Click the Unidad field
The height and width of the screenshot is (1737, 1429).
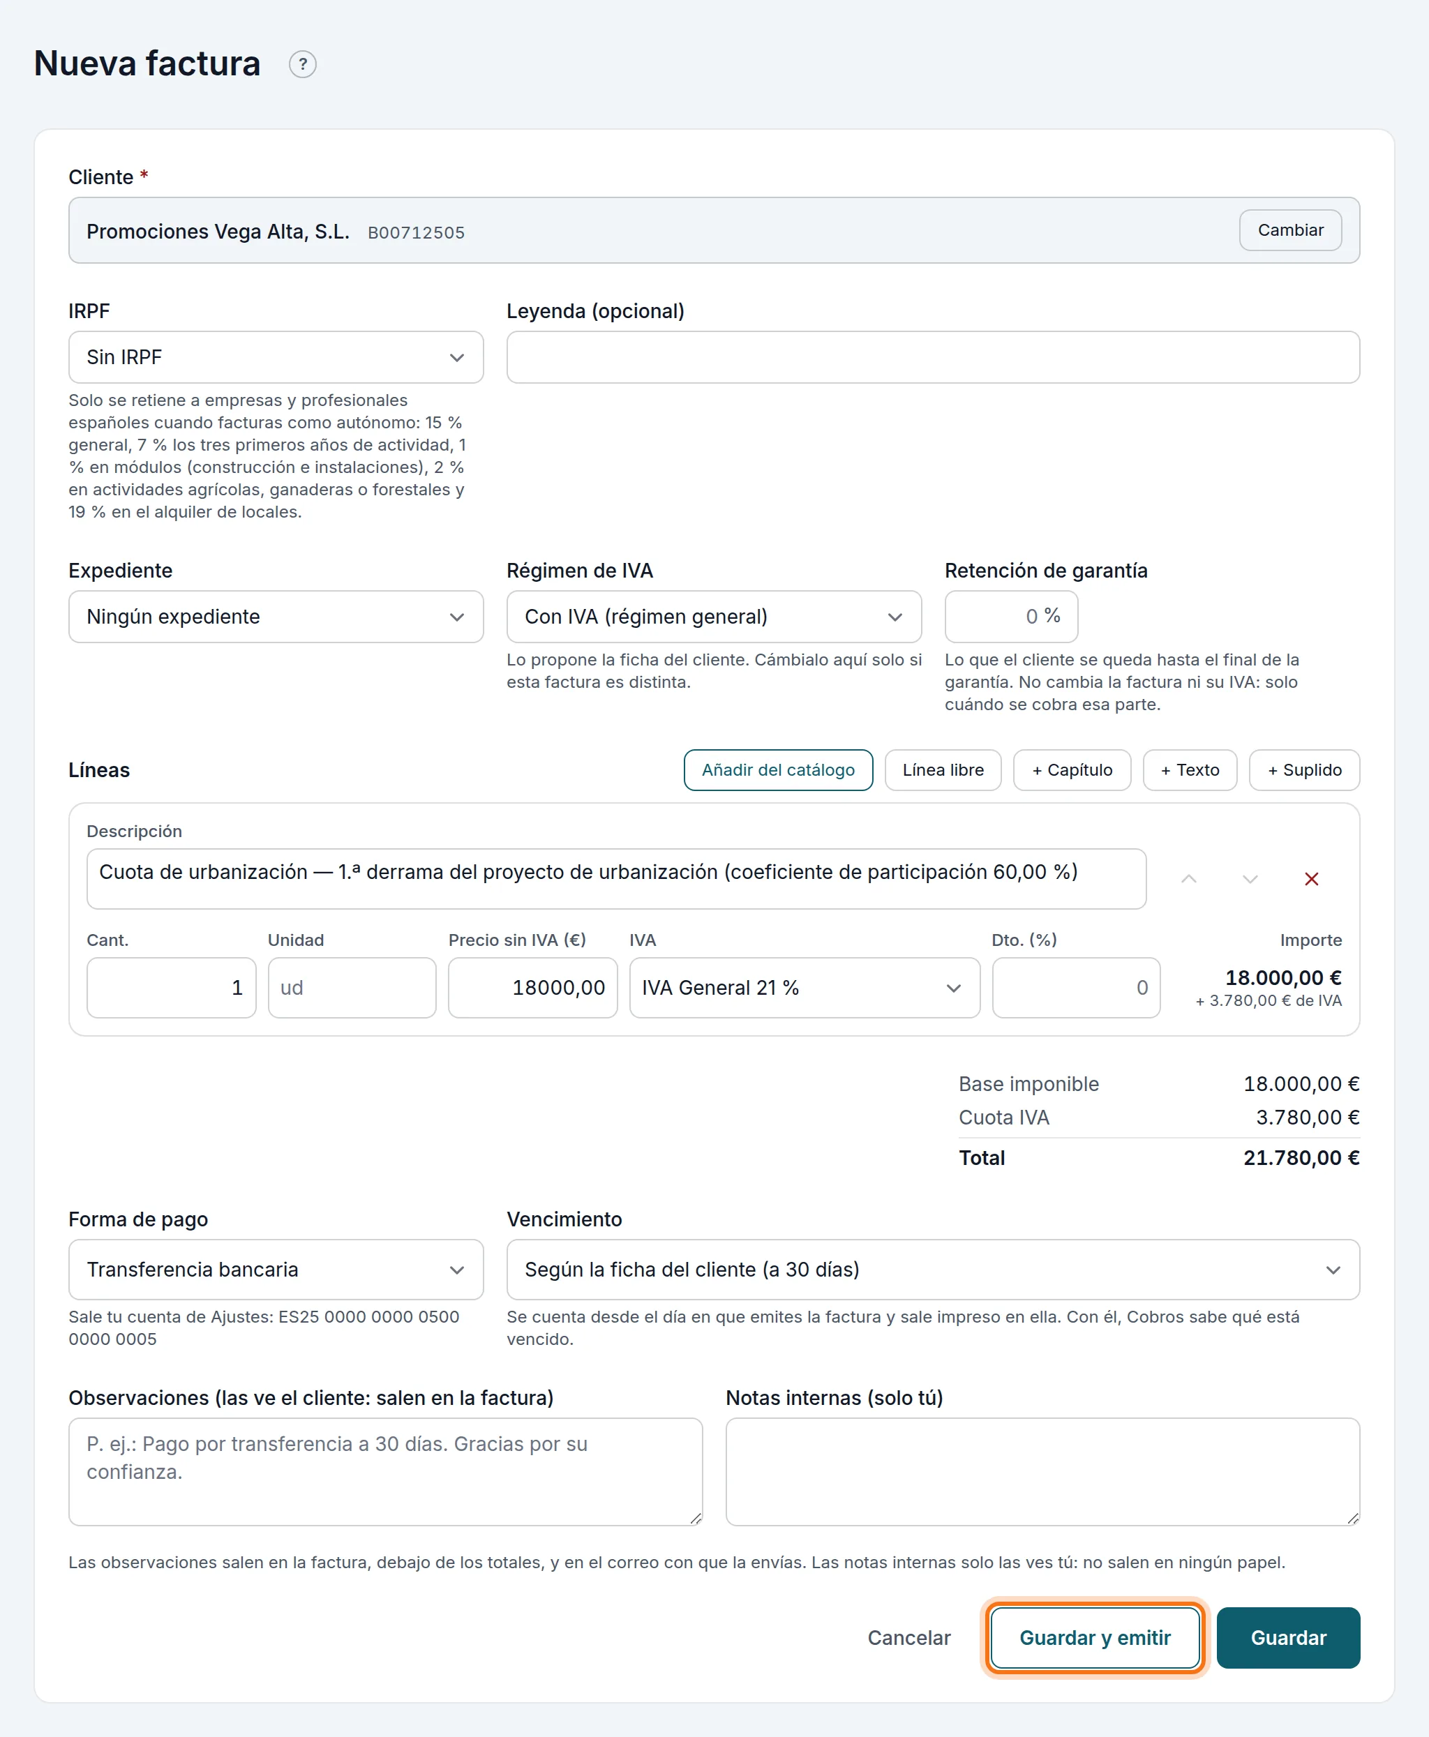coord(352,987)
